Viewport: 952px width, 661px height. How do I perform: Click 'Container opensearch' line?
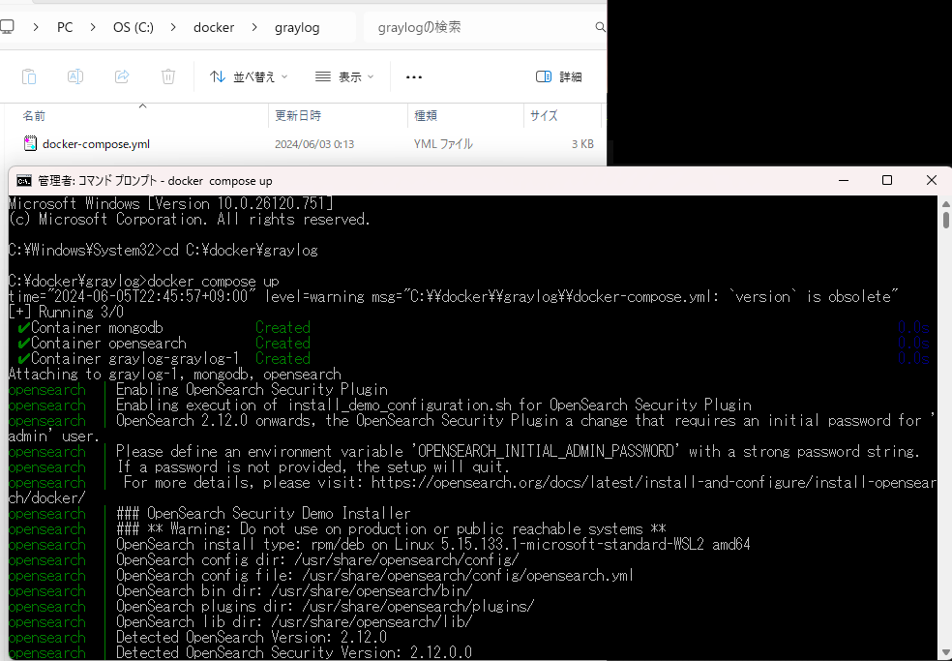tap(108, 344)
